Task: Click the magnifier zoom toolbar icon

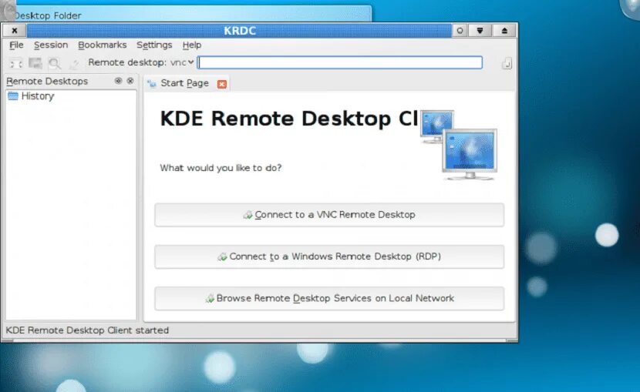Action: pos(54,63)
